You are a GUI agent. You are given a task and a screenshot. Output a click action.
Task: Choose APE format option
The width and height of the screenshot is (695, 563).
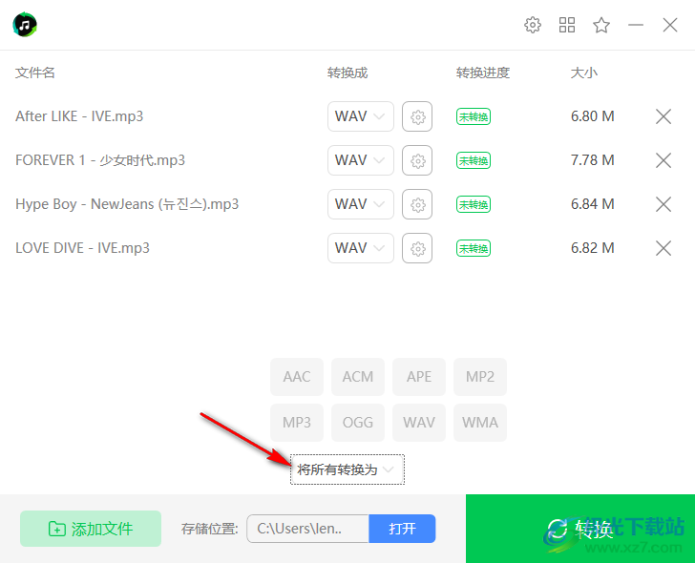pyautogui.click(x=419, y=377)
